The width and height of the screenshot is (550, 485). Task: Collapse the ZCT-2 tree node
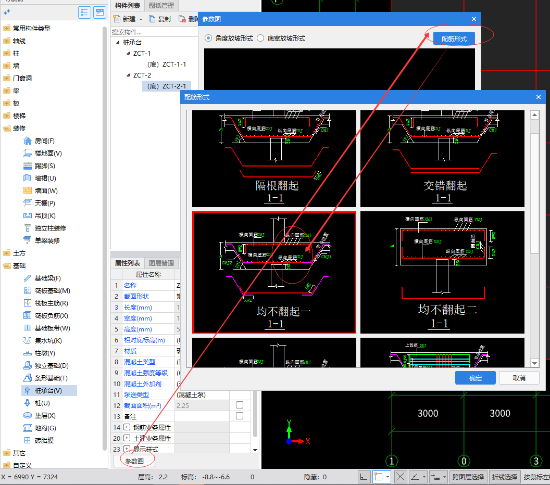[128, 75]
